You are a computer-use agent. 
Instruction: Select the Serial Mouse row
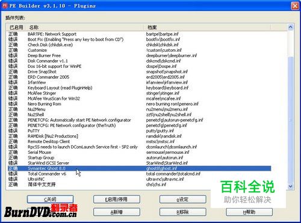tap(140, 152)
